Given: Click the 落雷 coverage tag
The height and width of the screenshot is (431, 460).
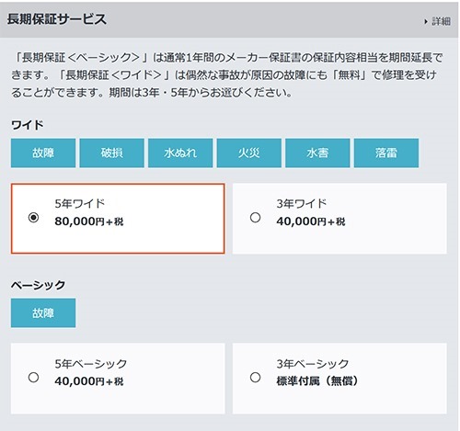Looking at the screenshot, I should 386,153.
